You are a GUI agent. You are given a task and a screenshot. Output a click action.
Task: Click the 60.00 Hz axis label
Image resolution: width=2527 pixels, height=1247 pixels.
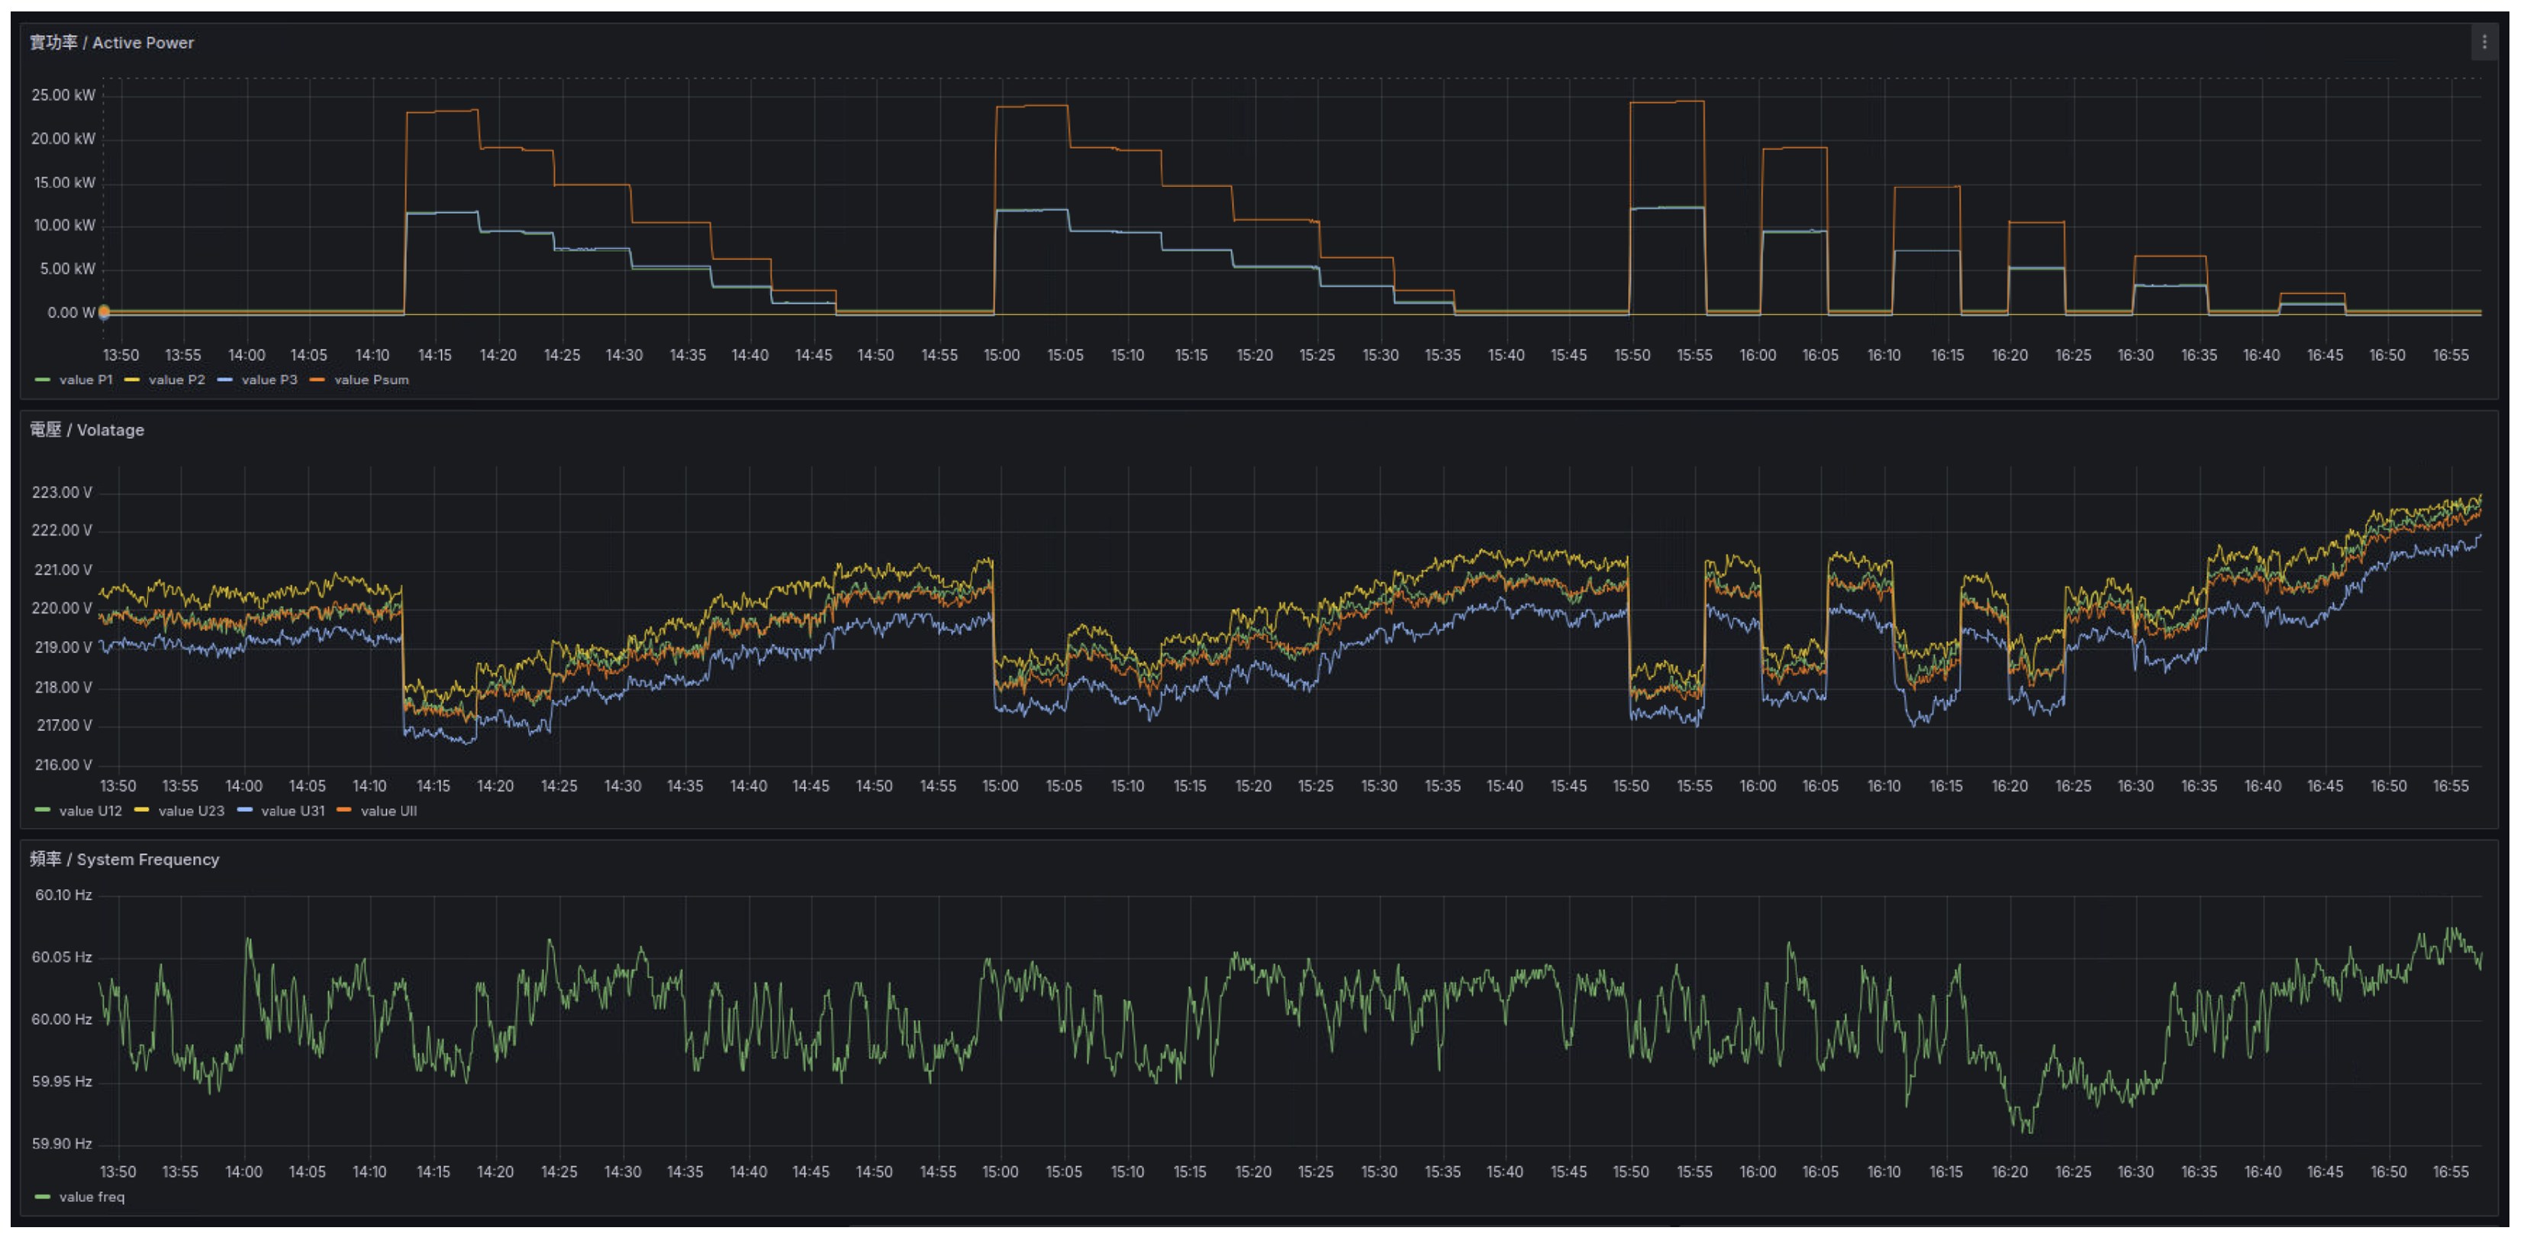point(62,1020)
